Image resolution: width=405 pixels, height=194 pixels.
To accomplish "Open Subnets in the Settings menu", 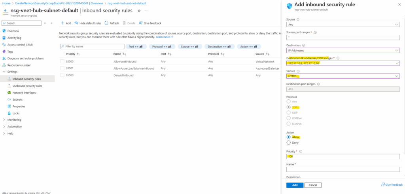I will pyautogui.click(x=18, y=99).
